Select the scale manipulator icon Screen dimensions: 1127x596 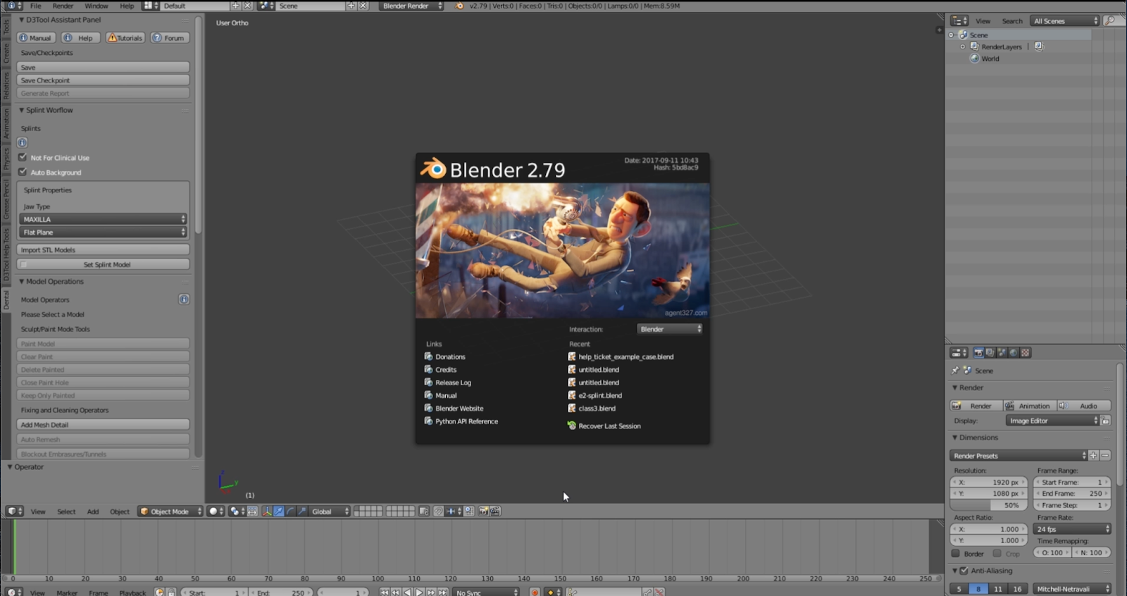302,511
